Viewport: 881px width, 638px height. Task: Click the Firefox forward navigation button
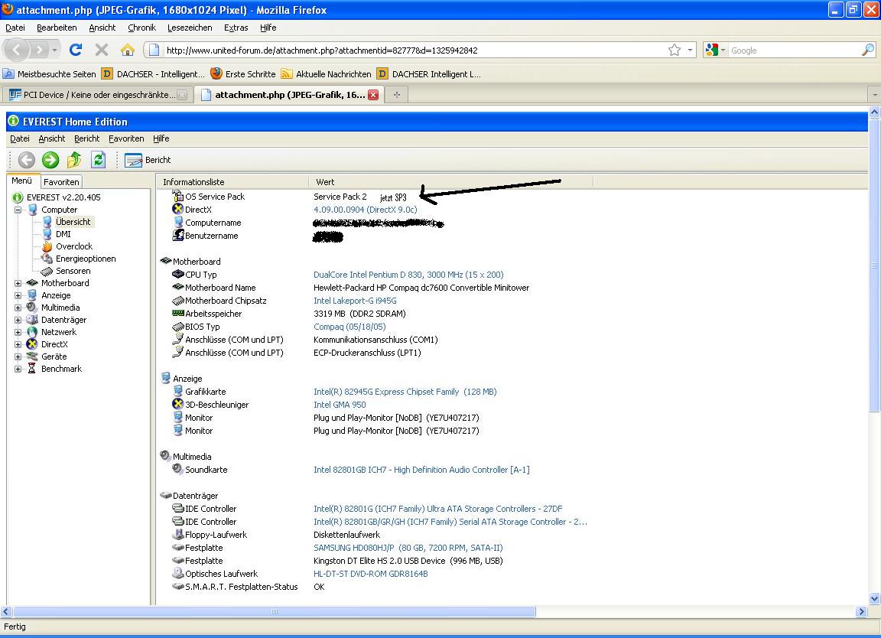pyautogui.click(x=39, y=50)
